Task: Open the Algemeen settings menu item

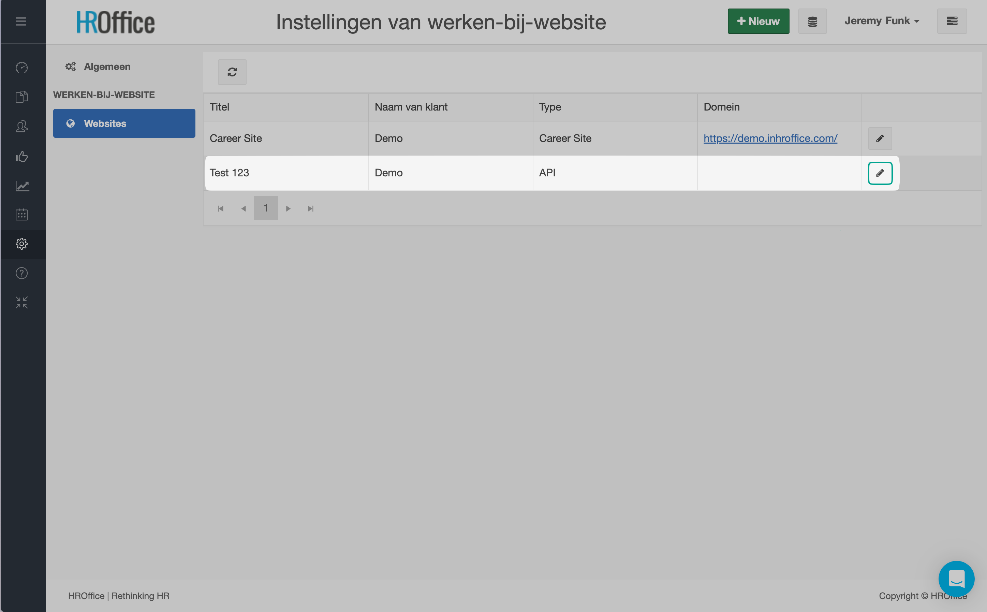Action: (x=107, y=67)
